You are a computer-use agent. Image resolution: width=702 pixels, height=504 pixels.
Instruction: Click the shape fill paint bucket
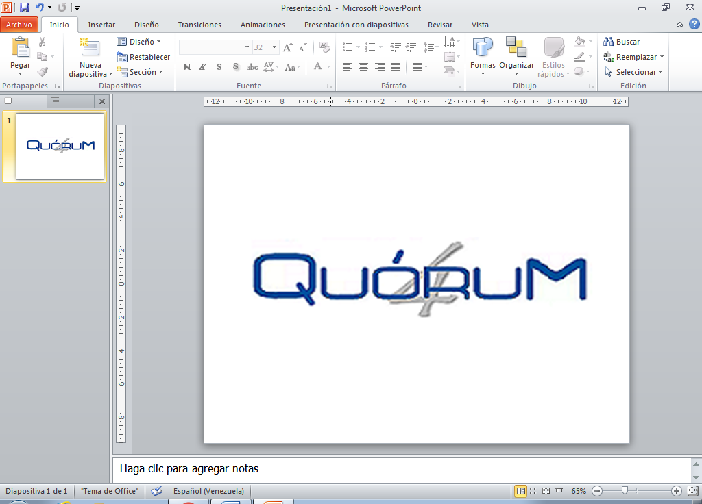point(580,42)
